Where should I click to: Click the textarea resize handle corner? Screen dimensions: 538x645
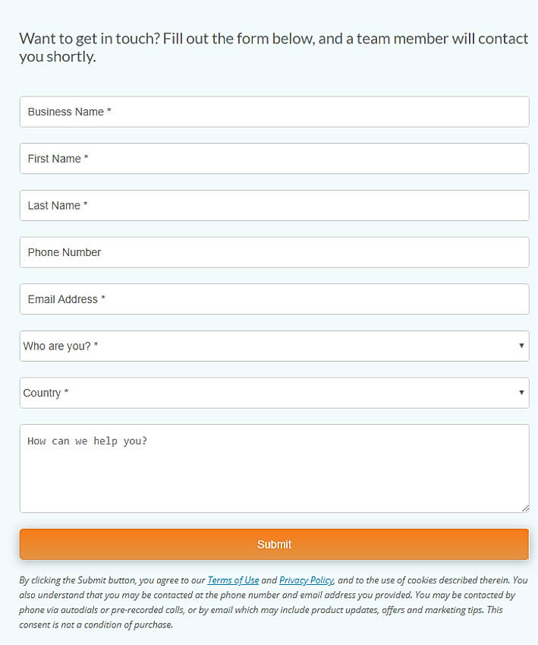coord(525,508)
